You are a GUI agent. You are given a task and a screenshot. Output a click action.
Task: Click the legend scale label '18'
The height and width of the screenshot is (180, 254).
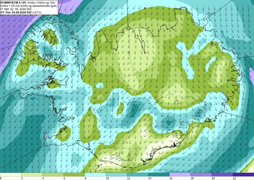tap(192, 178)
